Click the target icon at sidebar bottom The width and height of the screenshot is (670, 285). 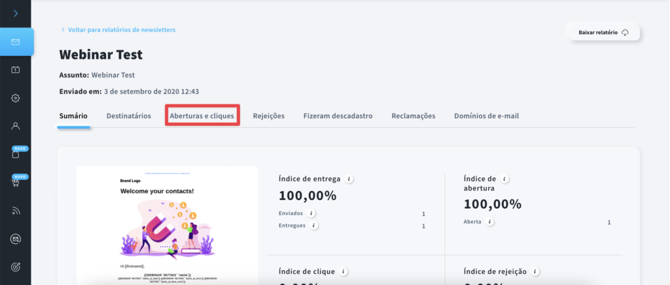point(15,267)
